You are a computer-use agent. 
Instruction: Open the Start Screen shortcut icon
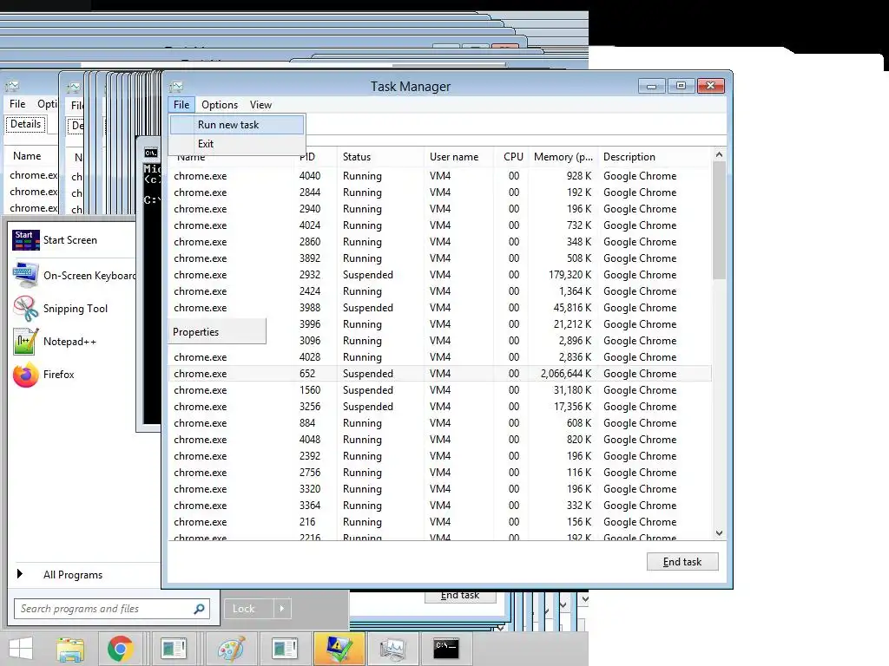pyautogui.click(x=25, y=240)
